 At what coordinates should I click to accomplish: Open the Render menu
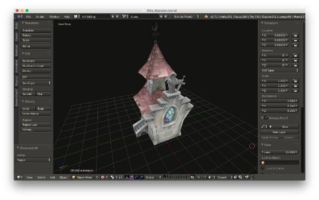pyautogui.click(x=40, y=16)
